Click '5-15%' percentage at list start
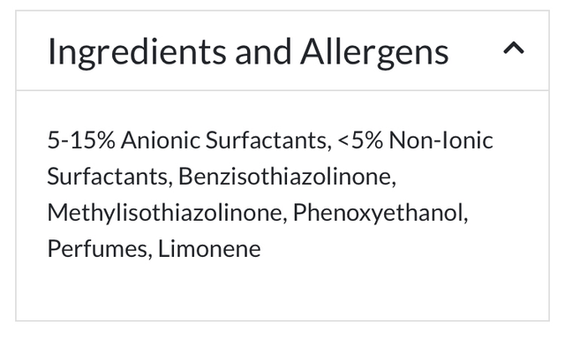Viewport: 565px width, 339px height. point(81,140)
